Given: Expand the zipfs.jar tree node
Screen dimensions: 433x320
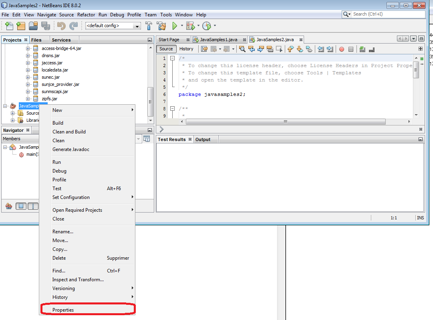Looking at the screenshot, I should tap(28, 99).
